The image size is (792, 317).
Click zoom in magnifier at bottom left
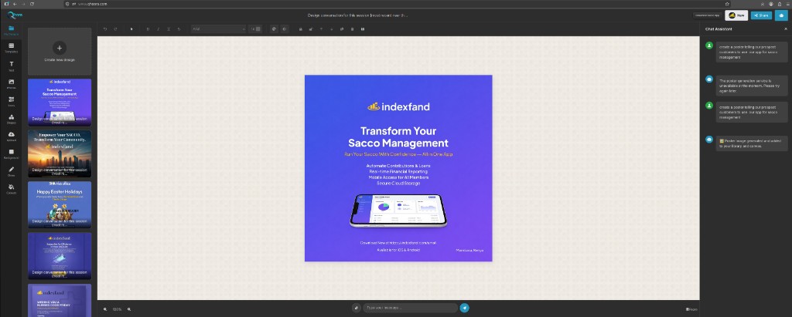coord(129,309)
